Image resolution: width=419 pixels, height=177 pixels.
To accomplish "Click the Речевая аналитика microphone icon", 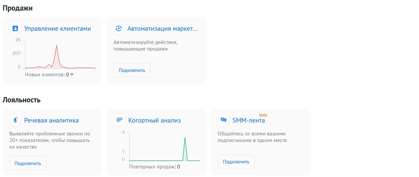I will 15,120.
